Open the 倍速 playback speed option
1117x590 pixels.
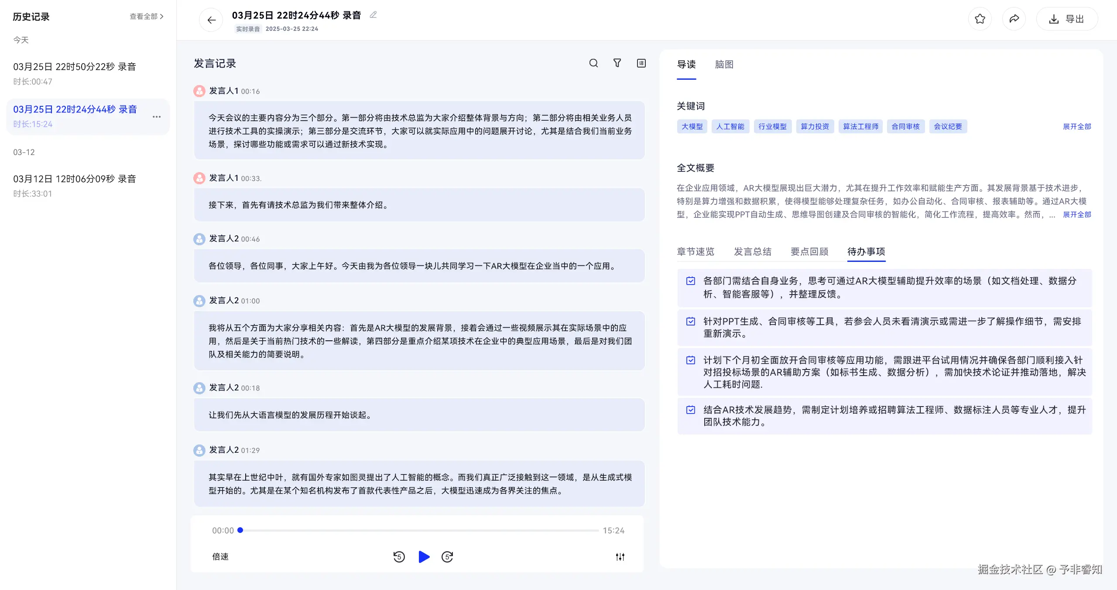pos(220,557)
